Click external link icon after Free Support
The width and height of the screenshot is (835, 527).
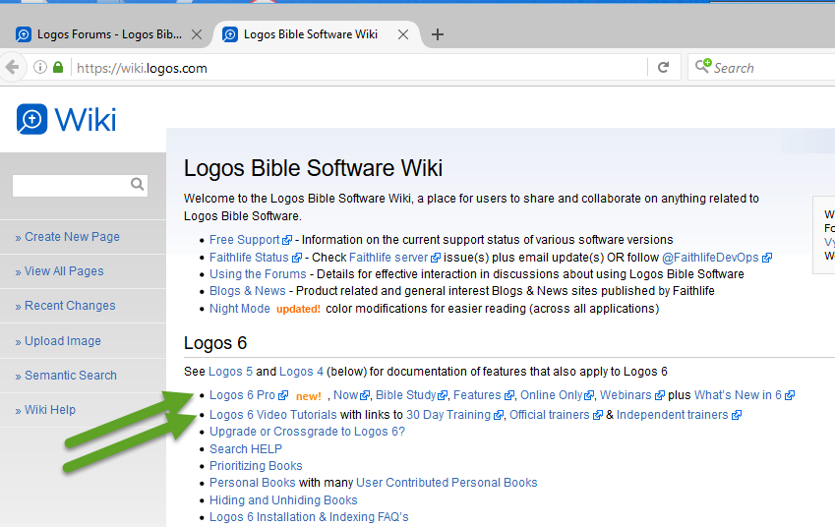click(287, 240)
